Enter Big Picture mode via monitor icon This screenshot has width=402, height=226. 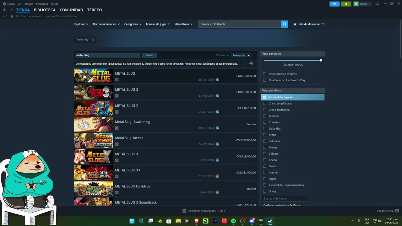377,4
